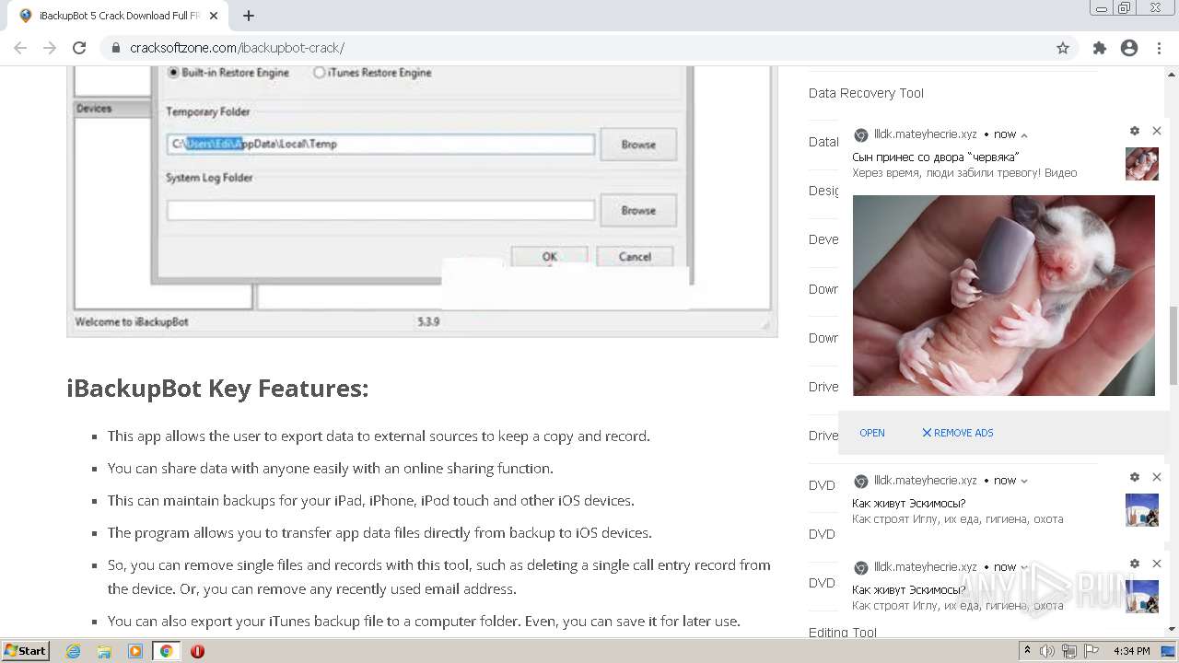1179x663 pixels.
Task: Open the Chrome three-dot menu
Action: (1159, 48)
